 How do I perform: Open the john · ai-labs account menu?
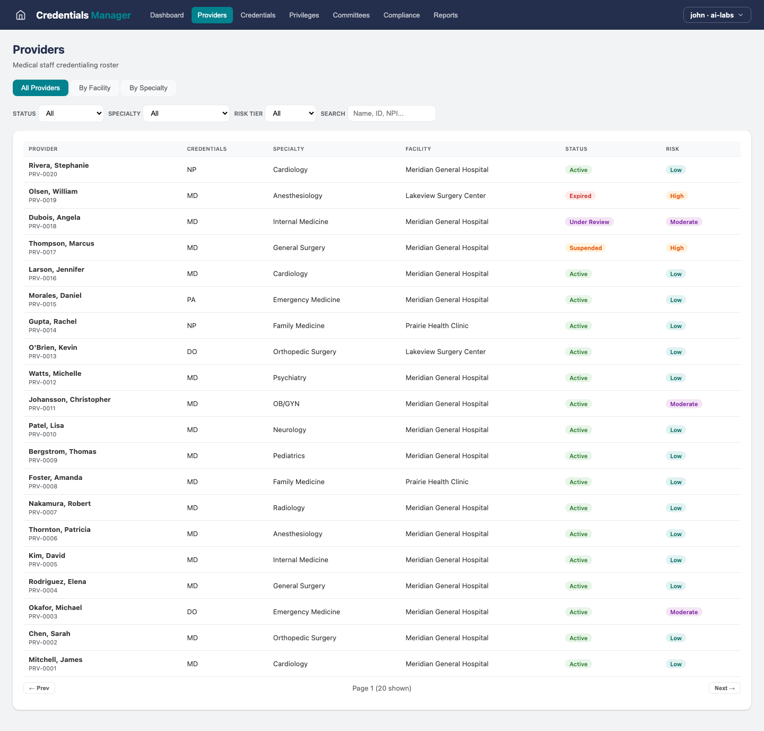(x=717, y=15)
